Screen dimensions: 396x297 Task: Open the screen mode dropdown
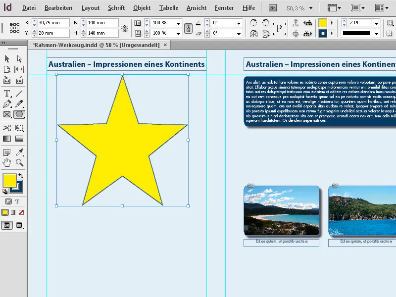click(x=358, y=8)
